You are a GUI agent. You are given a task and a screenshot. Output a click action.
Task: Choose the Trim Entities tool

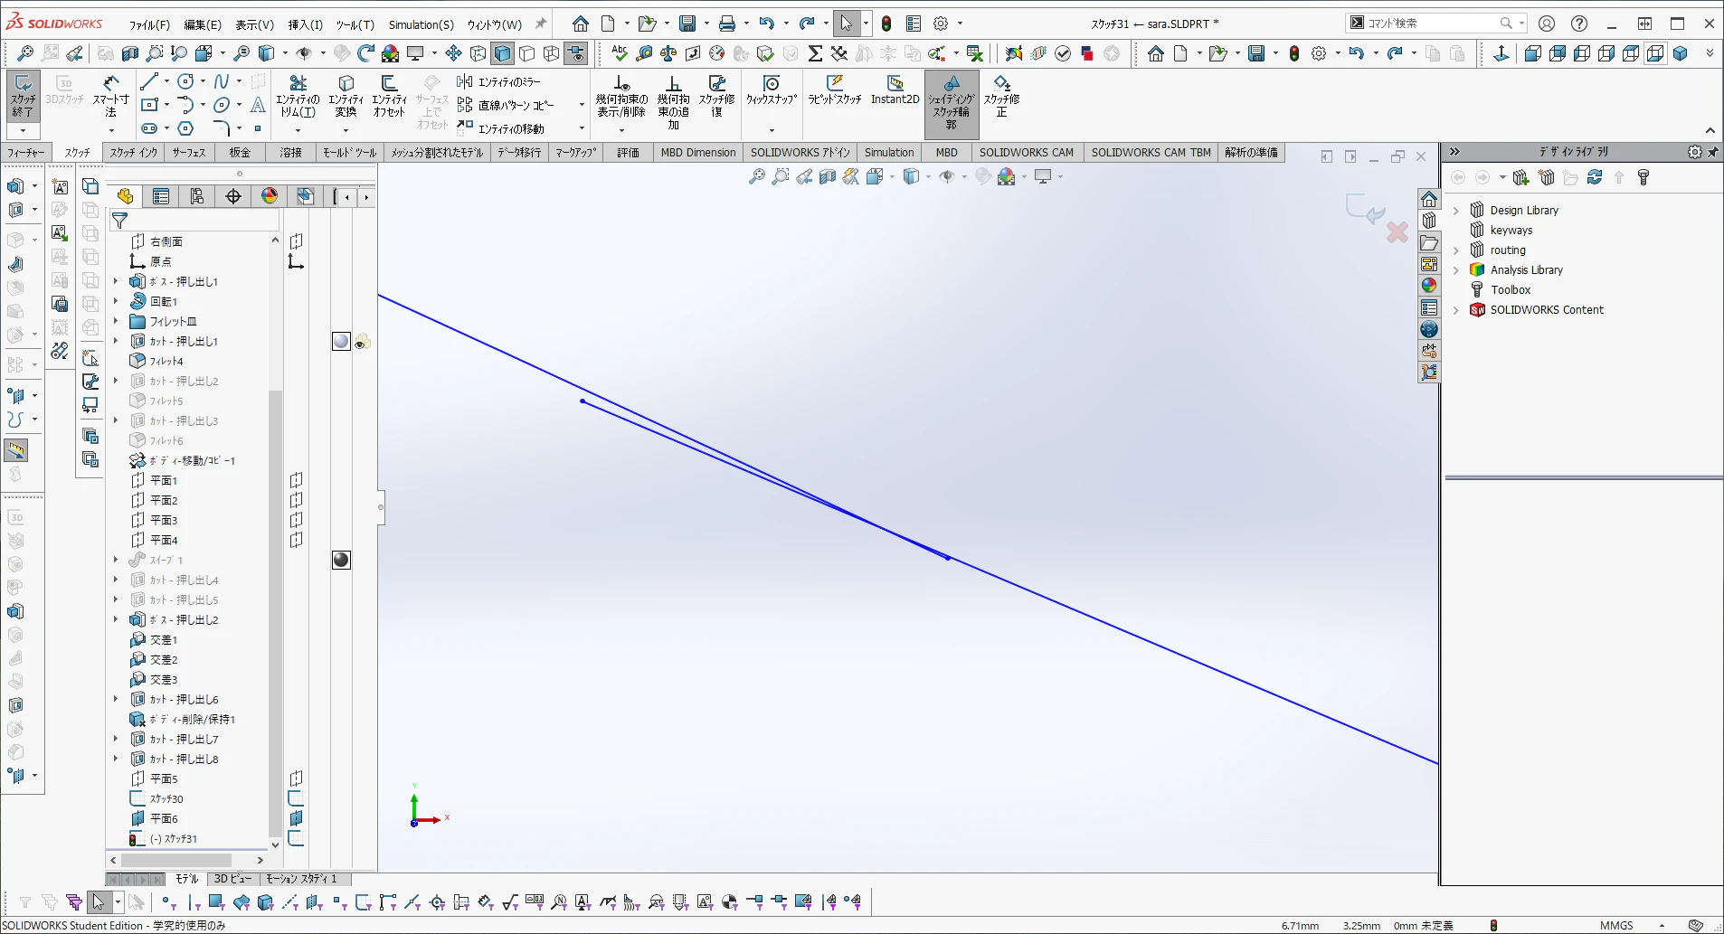298,96
